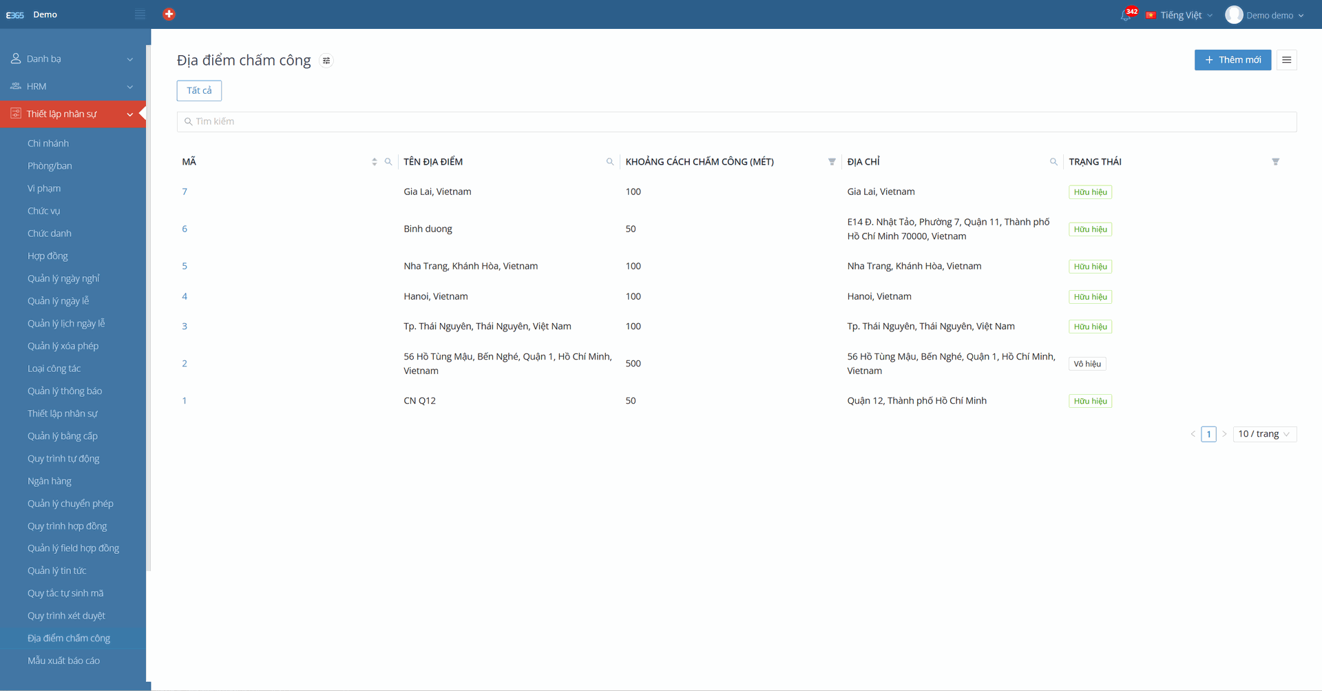Sort the Mã column using sort arrows

click(375, 162)
